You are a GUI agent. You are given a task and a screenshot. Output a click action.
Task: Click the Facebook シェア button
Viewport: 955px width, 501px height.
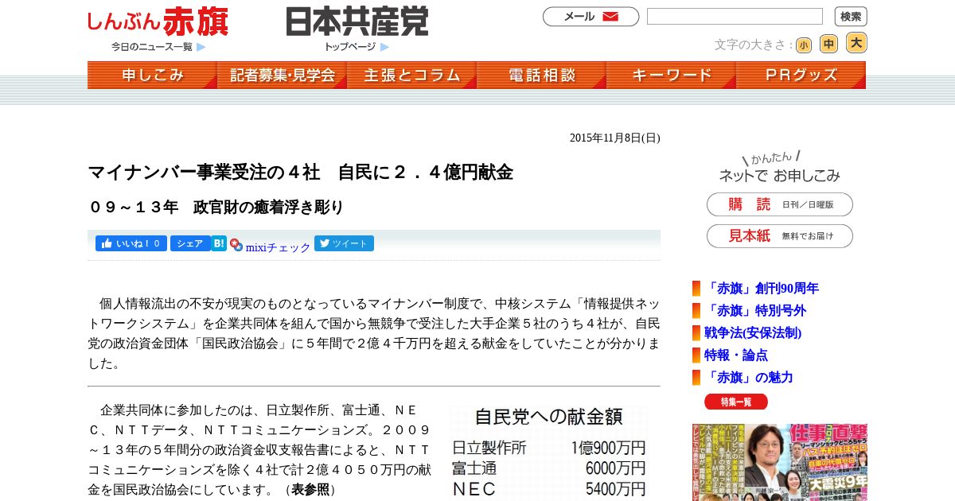(189, 244)
